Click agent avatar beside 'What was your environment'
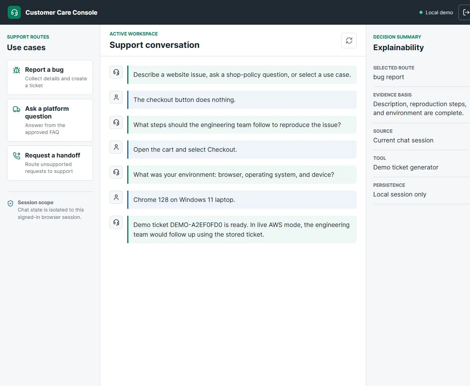 point(116,172)
